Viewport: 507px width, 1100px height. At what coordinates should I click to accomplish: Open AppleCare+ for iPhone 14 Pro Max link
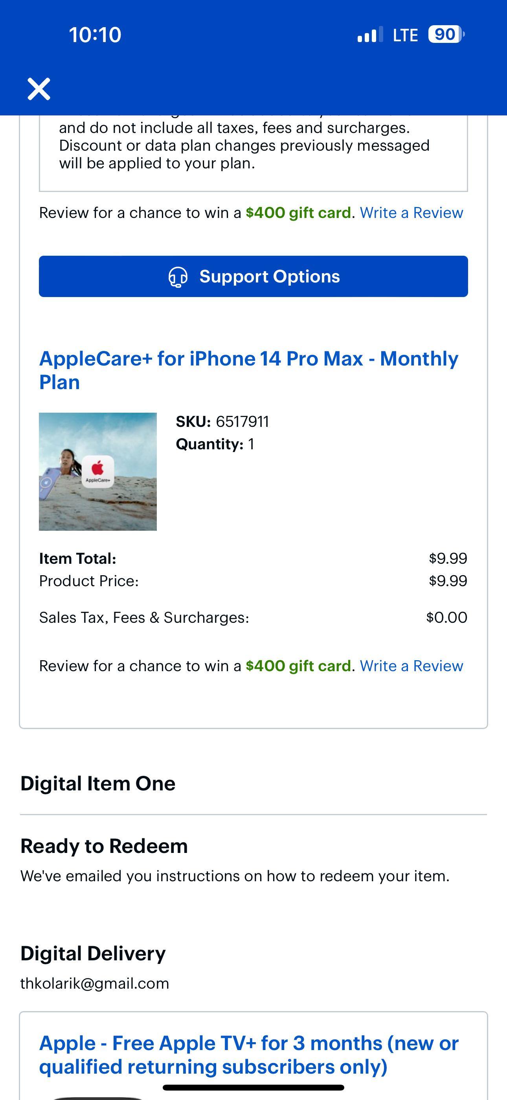coord(248,370)
